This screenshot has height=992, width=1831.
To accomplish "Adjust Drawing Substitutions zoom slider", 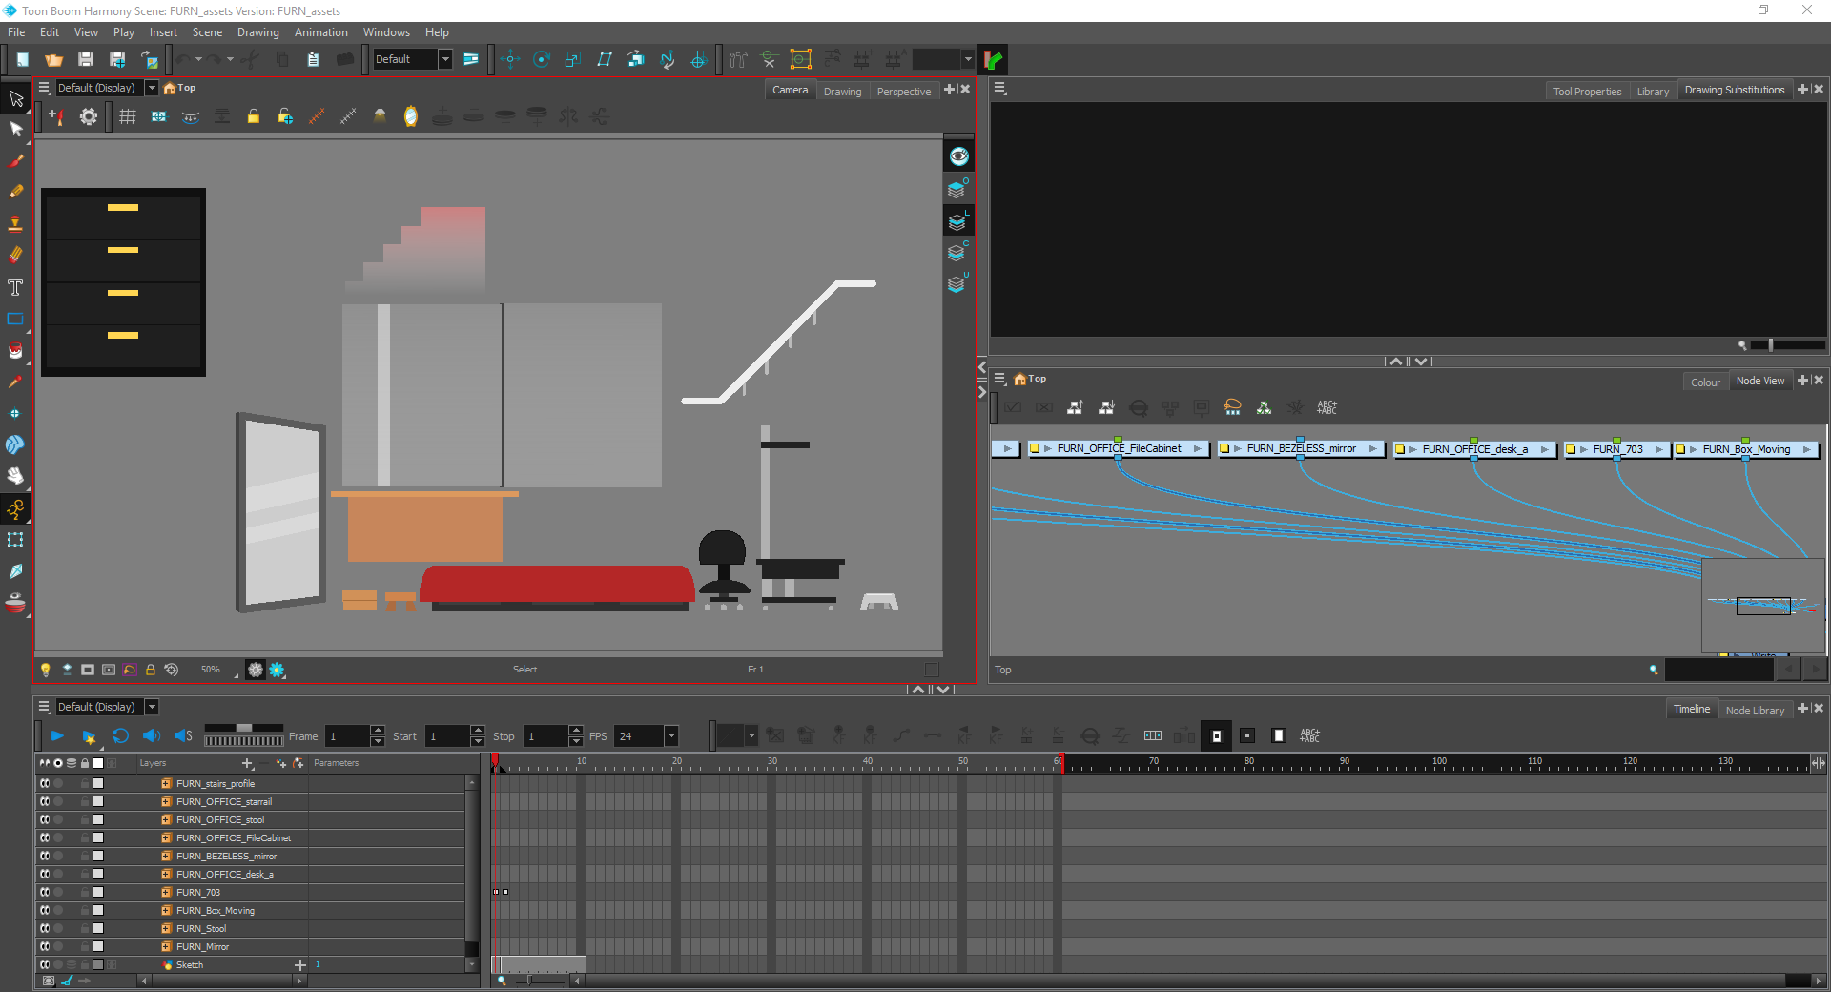I will 1771,345.
